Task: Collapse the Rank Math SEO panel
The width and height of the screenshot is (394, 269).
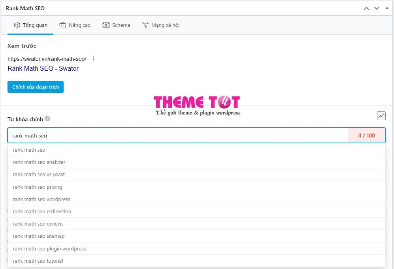Action: tap(387, 8)
